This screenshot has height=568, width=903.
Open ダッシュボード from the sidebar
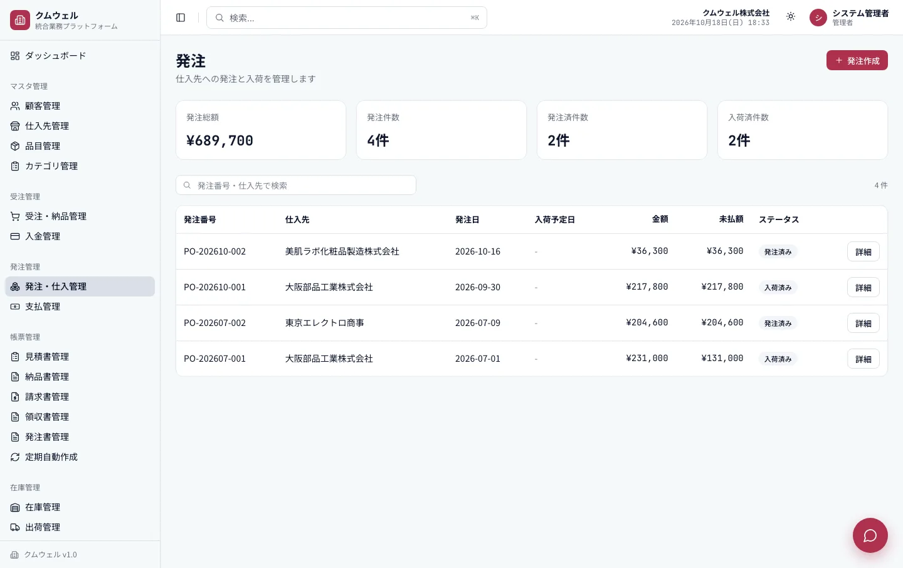click(x=80, y=56)
